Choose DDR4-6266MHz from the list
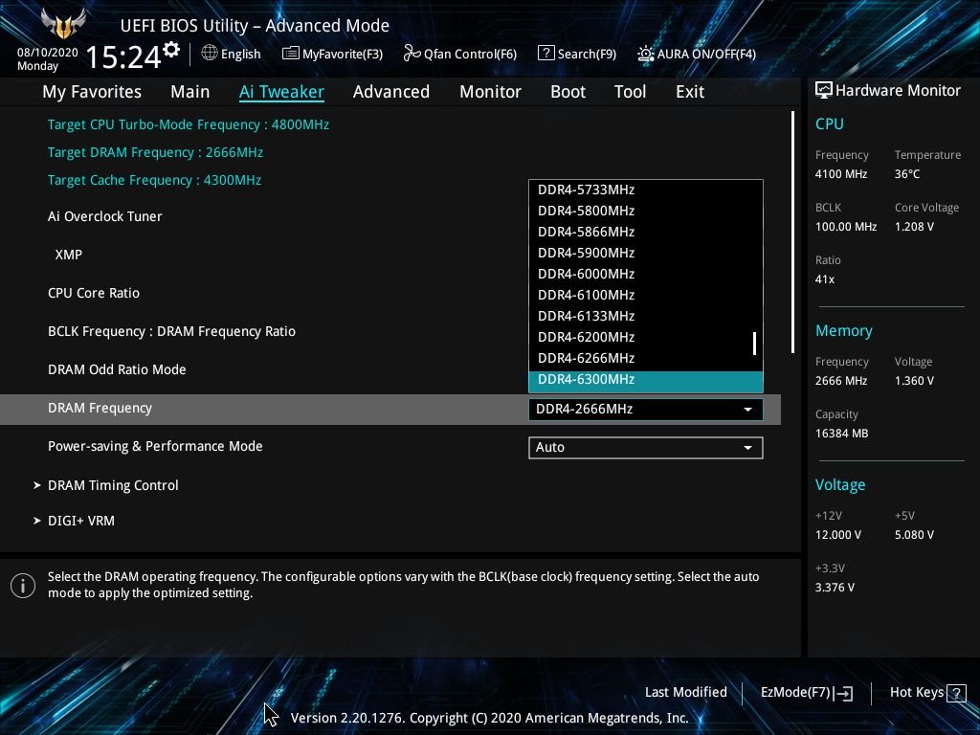This screenshot has height=735, width=980. pos(646,358)
